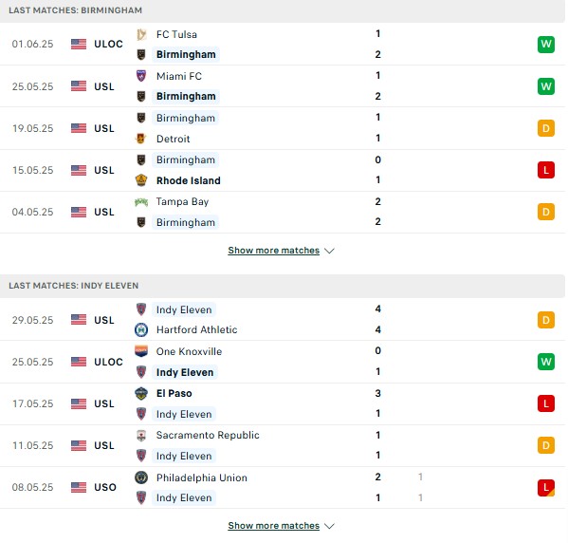Click the El Paso team crest icon

point(141,393)
